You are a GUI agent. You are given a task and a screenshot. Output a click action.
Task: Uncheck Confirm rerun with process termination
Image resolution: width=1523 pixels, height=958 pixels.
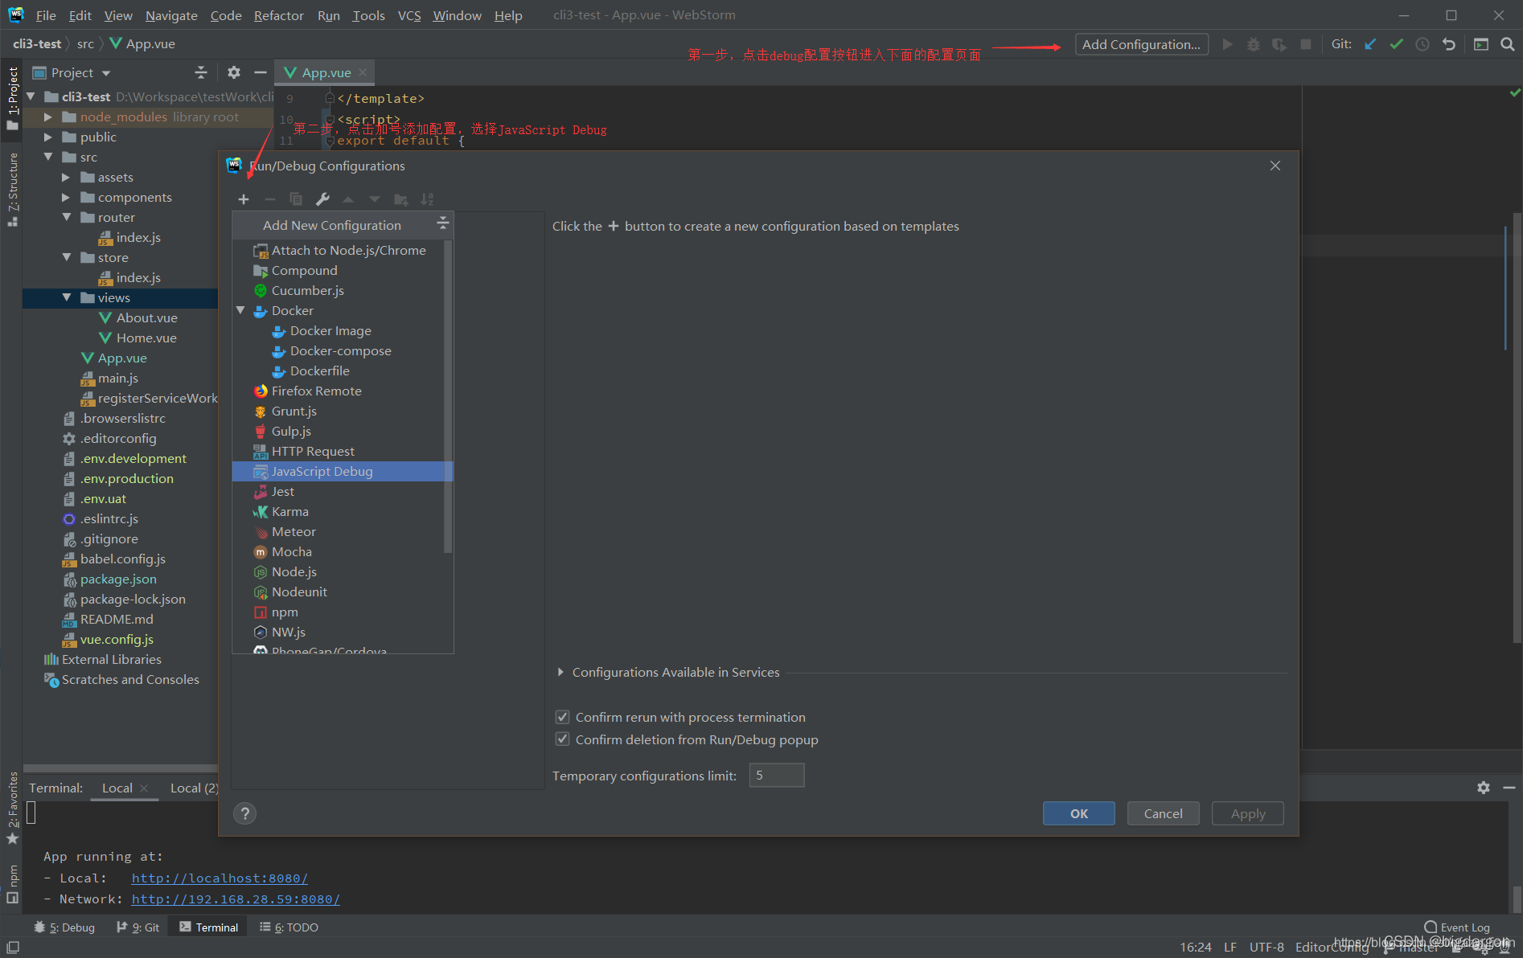click(x=562, y=716)
